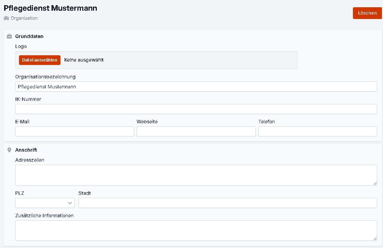Viewport: 383px width, 248px height.
Task: Focus the E-Mail input field
Action: pos(75,131)
